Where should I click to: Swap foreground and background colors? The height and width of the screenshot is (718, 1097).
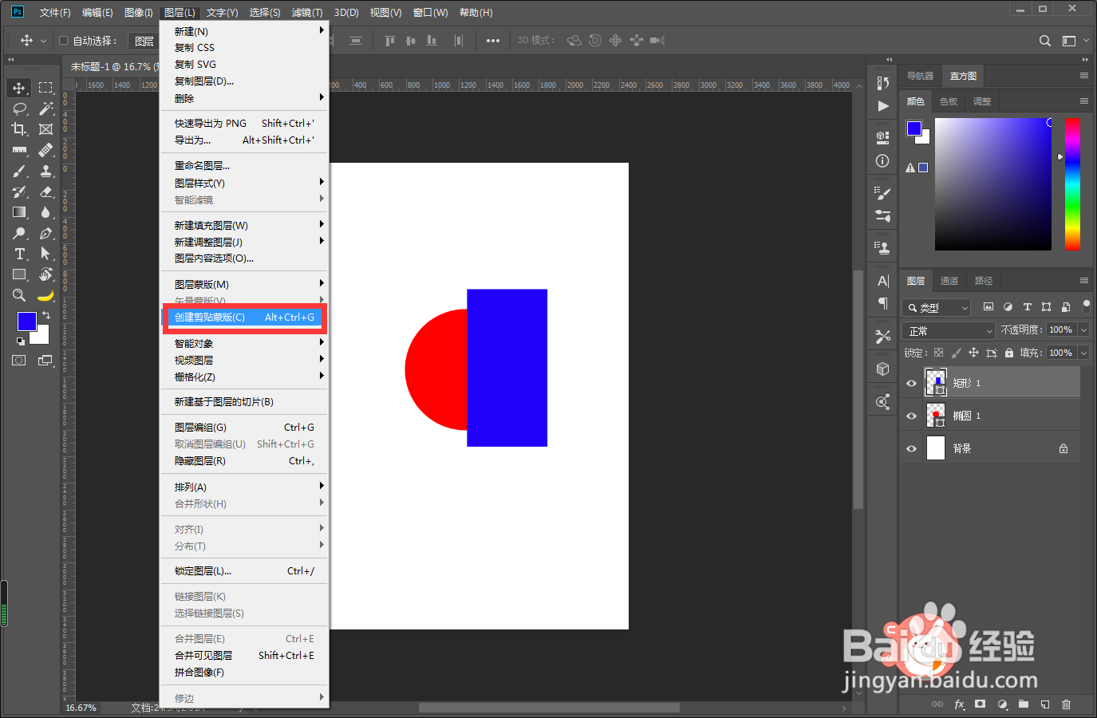click(x=46, y=316)
